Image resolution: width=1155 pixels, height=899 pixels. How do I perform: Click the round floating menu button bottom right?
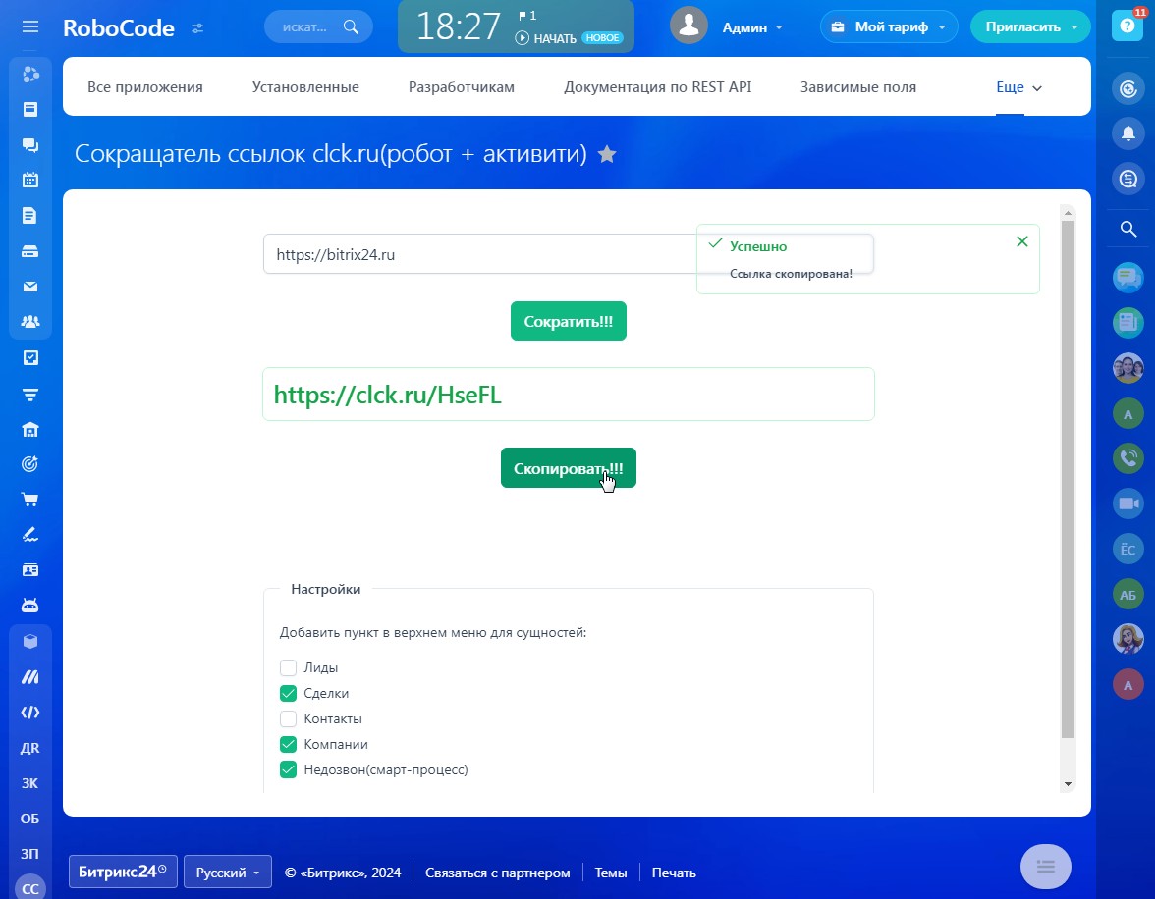pyautogui.click(x=1046, y=867)
